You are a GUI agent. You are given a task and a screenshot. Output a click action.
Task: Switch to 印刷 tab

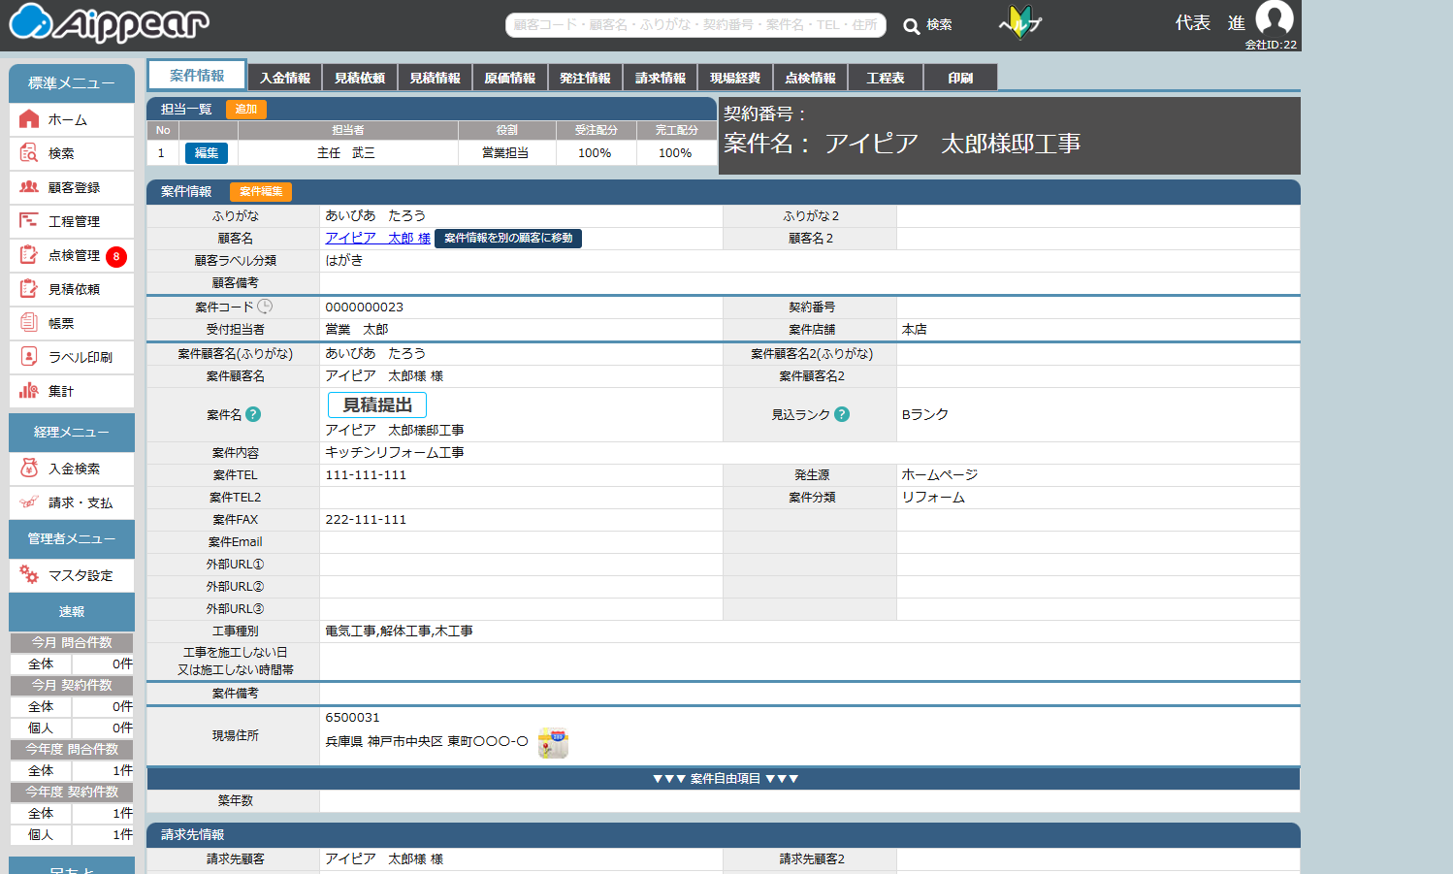pos(960,78)
